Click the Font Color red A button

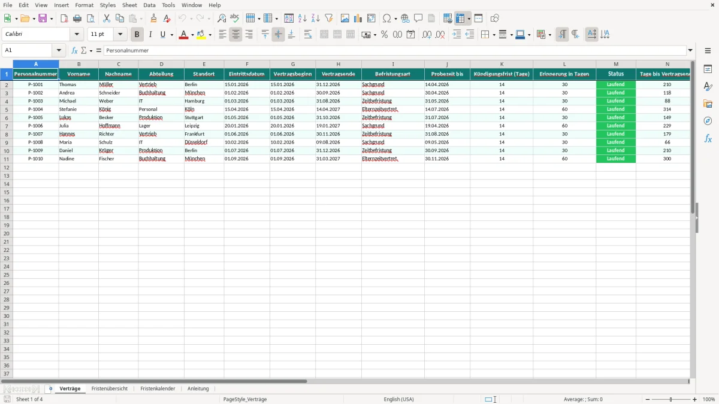183,35
